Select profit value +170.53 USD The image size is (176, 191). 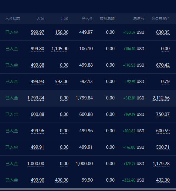[x=134, y=65]
